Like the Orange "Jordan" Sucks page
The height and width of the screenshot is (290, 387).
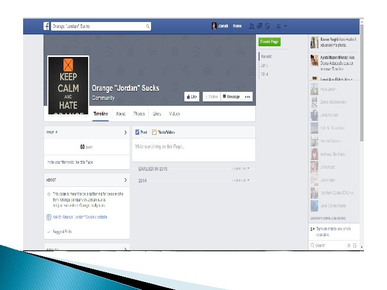point(192,97)
